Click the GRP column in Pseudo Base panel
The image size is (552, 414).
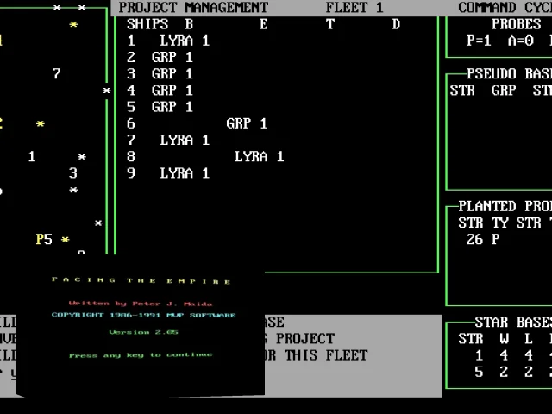[x=504, y=91]
